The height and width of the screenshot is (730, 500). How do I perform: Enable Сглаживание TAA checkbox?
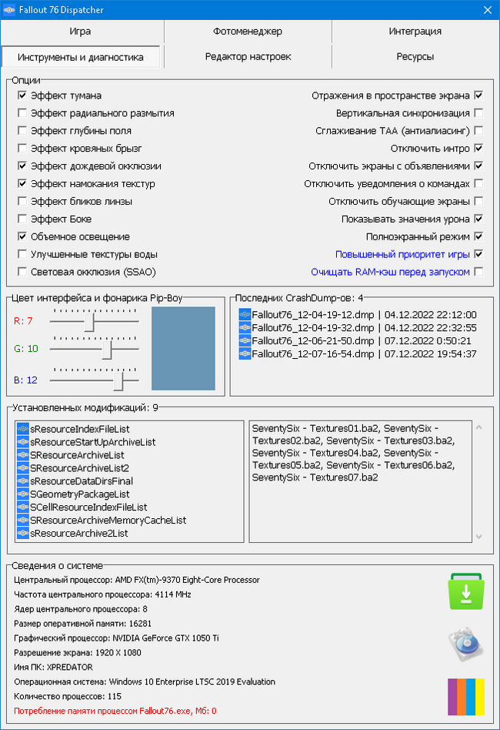point(478,131)
